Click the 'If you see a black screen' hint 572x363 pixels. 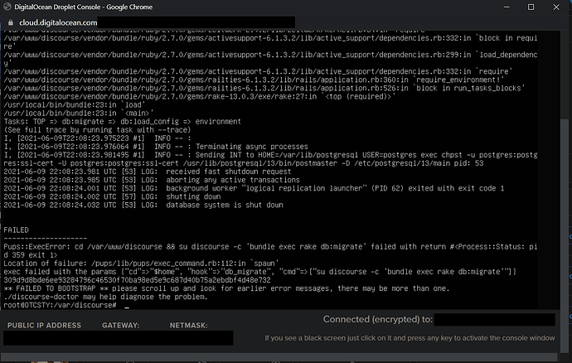410,338
